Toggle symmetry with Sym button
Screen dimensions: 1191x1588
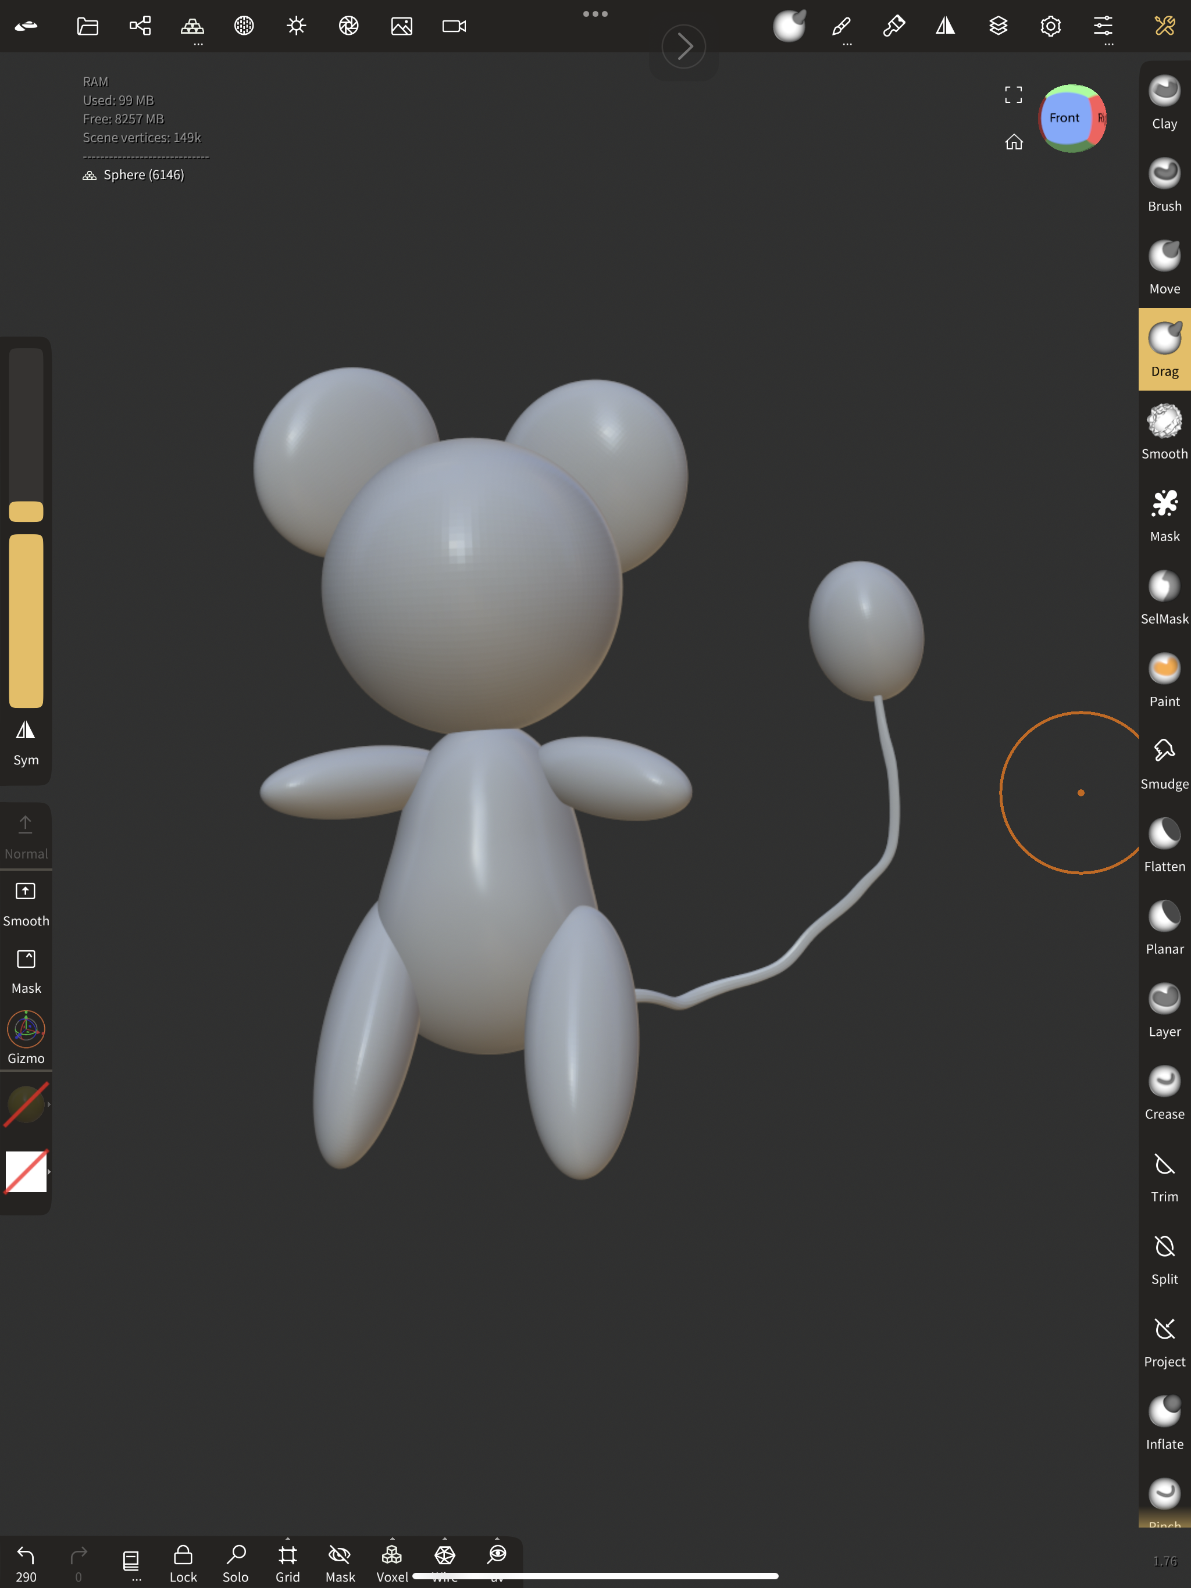pyautogui.click(x=26, y=742)
